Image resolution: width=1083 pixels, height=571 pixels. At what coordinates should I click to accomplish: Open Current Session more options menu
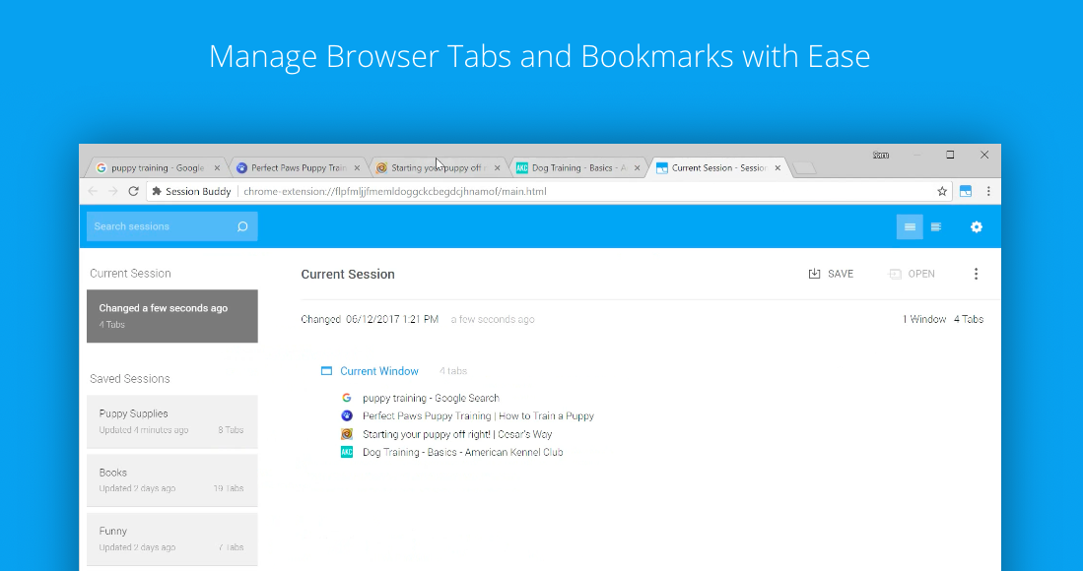[x=976, y=275]
